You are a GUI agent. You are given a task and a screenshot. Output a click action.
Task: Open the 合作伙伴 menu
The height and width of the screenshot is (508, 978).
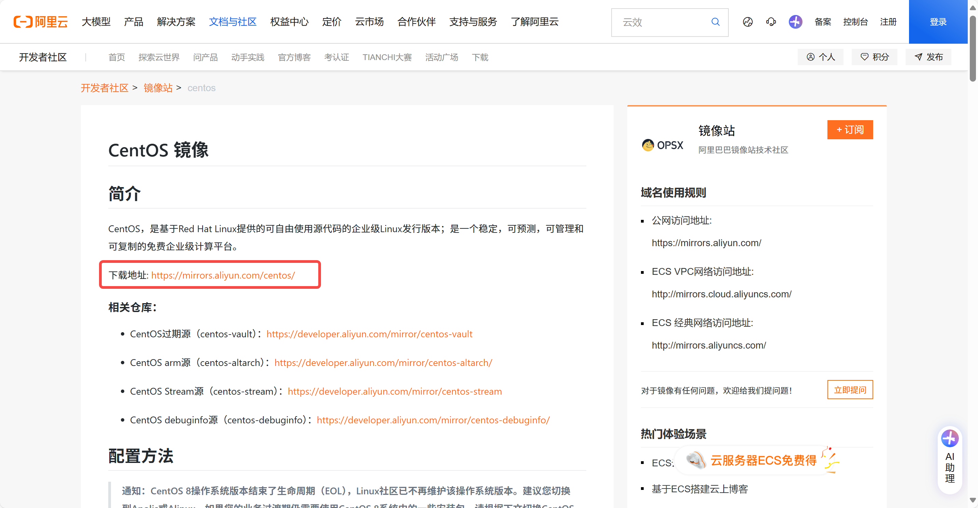coord(417,22)
